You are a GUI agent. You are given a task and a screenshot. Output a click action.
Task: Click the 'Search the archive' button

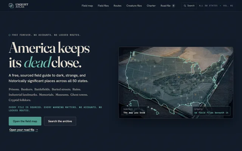coord(60,121)
